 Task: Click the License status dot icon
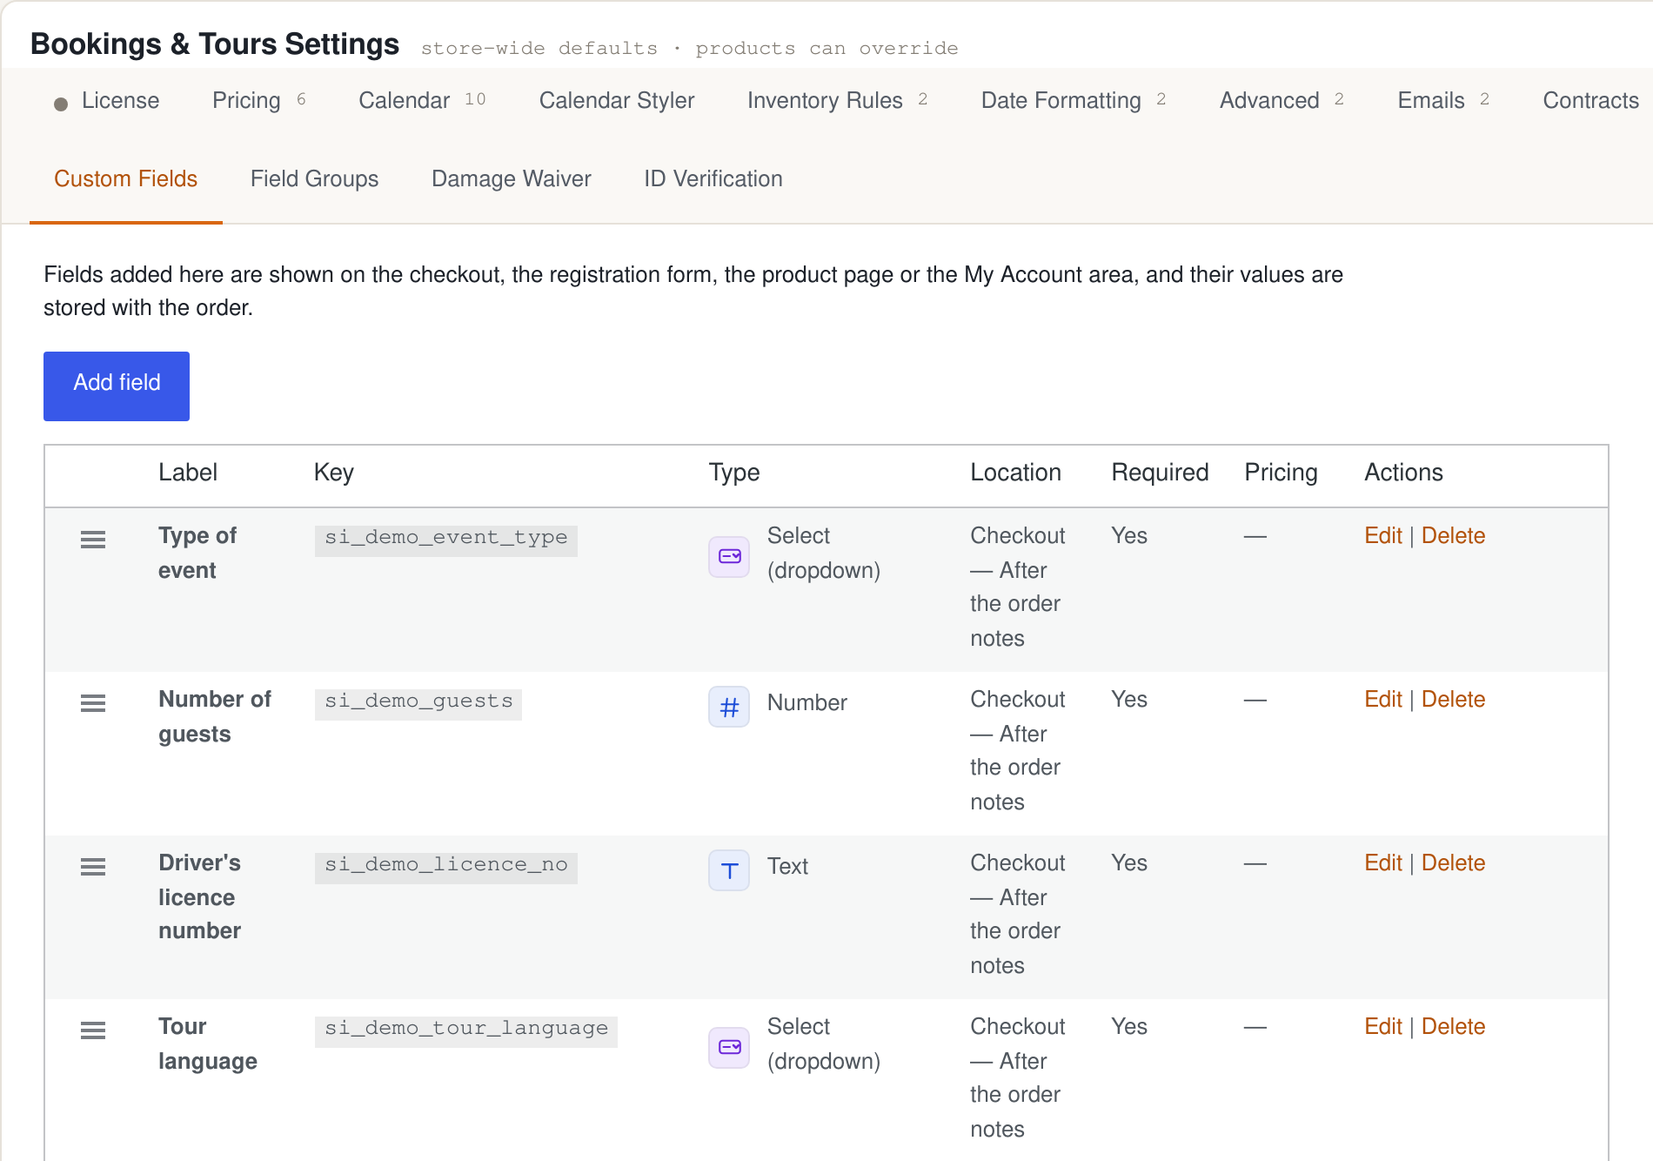point(61,104)
